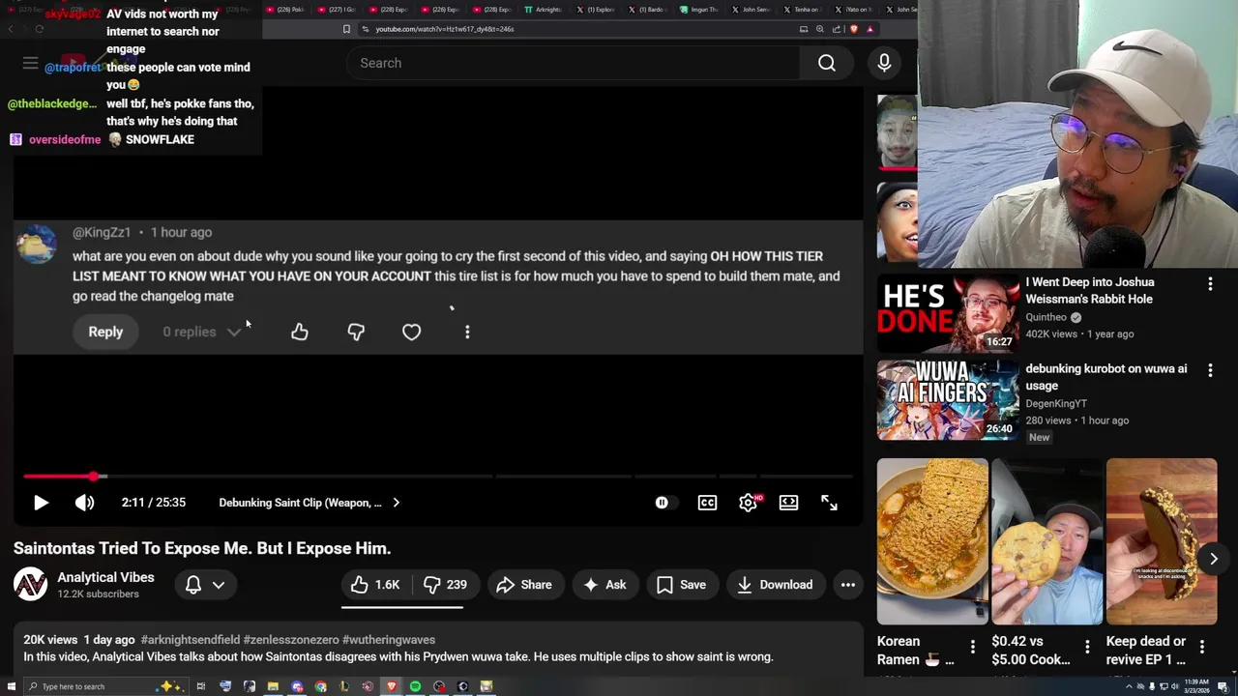
Task: Switch to Imgur browser tab
Action: pyautogui.click(x=699, y=10)
